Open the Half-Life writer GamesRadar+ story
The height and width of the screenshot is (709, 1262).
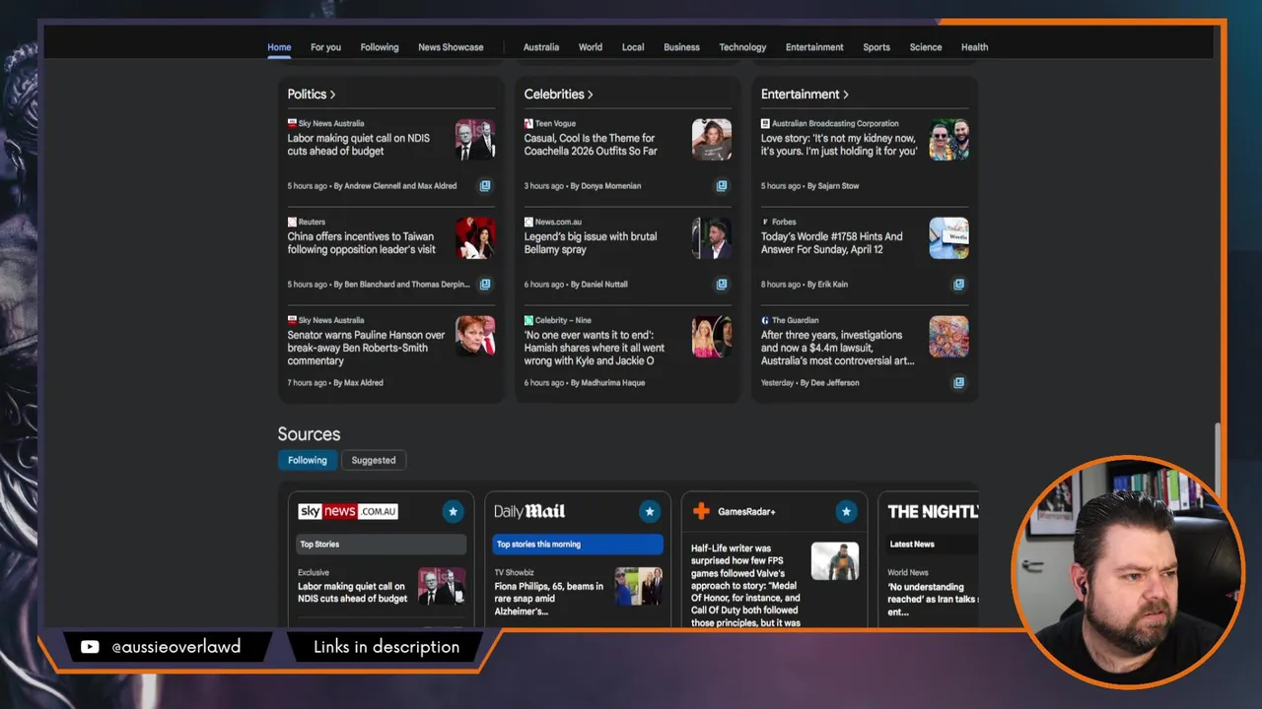coord(745,585)
